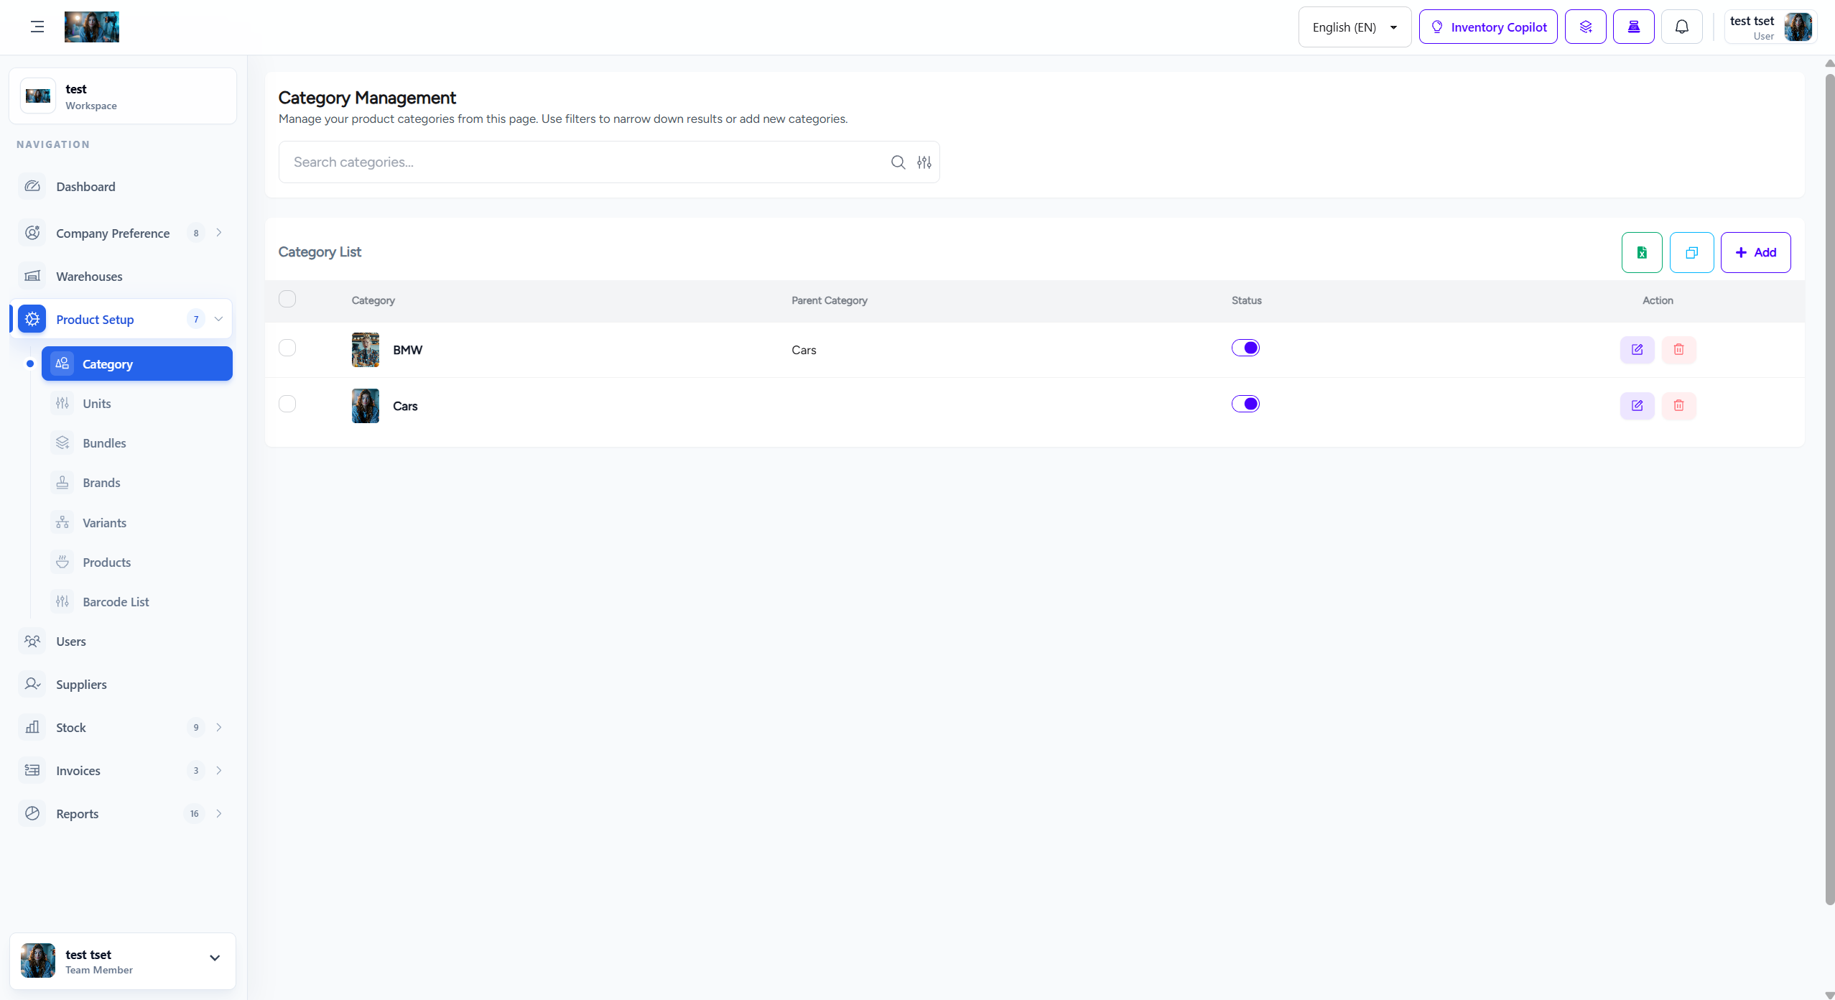Toggle Cars status switch
Viewport: 1835px width, 1000px height.
1245,404
